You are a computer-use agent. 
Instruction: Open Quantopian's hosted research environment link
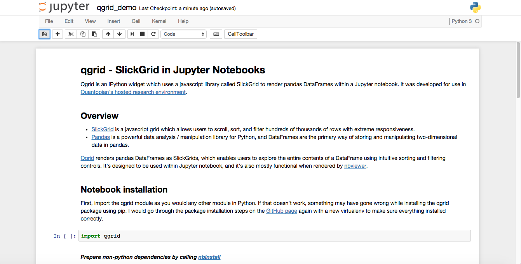click(133, 92)
